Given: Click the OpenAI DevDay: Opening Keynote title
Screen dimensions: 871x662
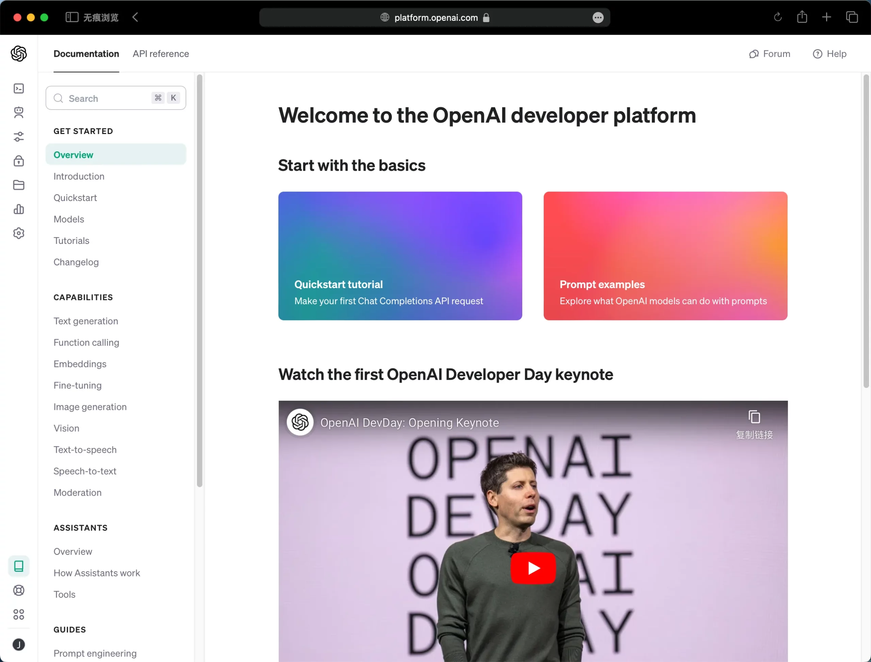Looking at the screenshot, I should pos(410,423).
